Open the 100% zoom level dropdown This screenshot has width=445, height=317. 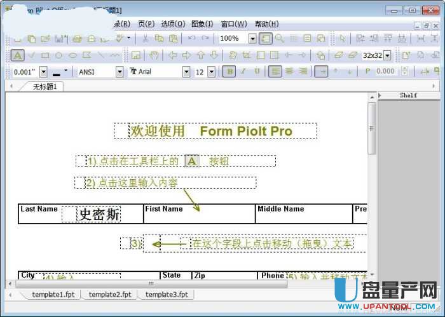(252, 39)
